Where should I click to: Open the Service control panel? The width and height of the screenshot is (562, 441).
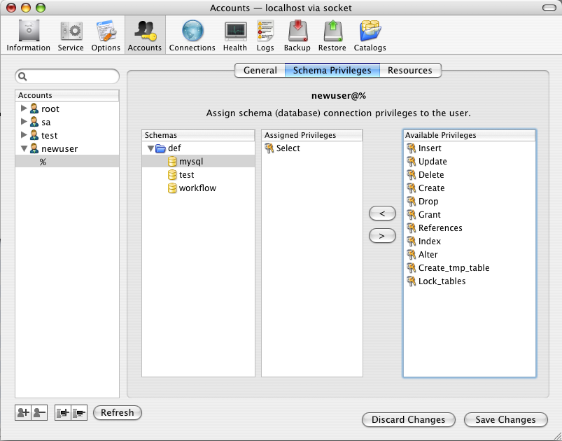71,35
